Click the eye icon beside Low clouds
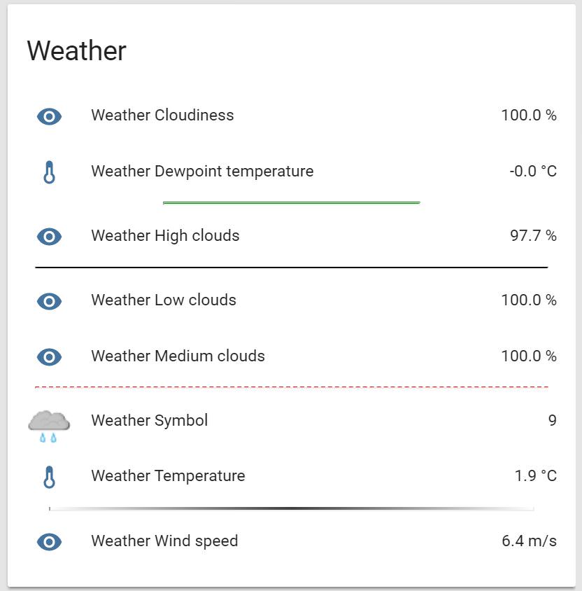The width and height of the screenshot is (582, 591). (x=49, y=301)
